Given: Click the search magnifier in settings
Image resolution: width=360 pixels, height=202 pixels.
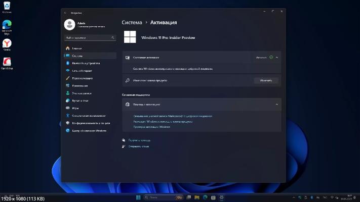Looking at the screenshot, I should click(x=113, y=38).
